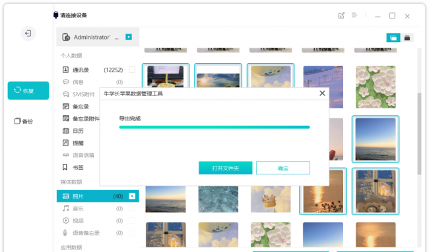Click the device icon beside 请连接设备
The image size is (429, 252).
point(56,15)
